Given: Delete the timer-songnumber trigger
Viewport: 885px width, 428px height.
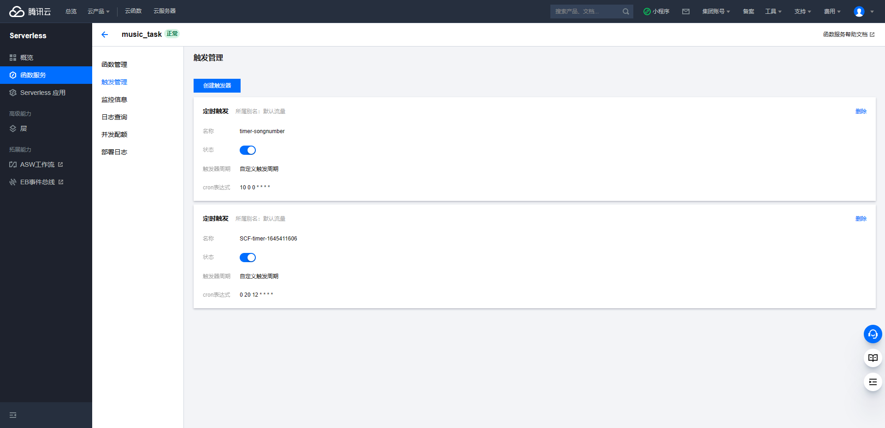Looking at the screenshot, I should [861, 111].
